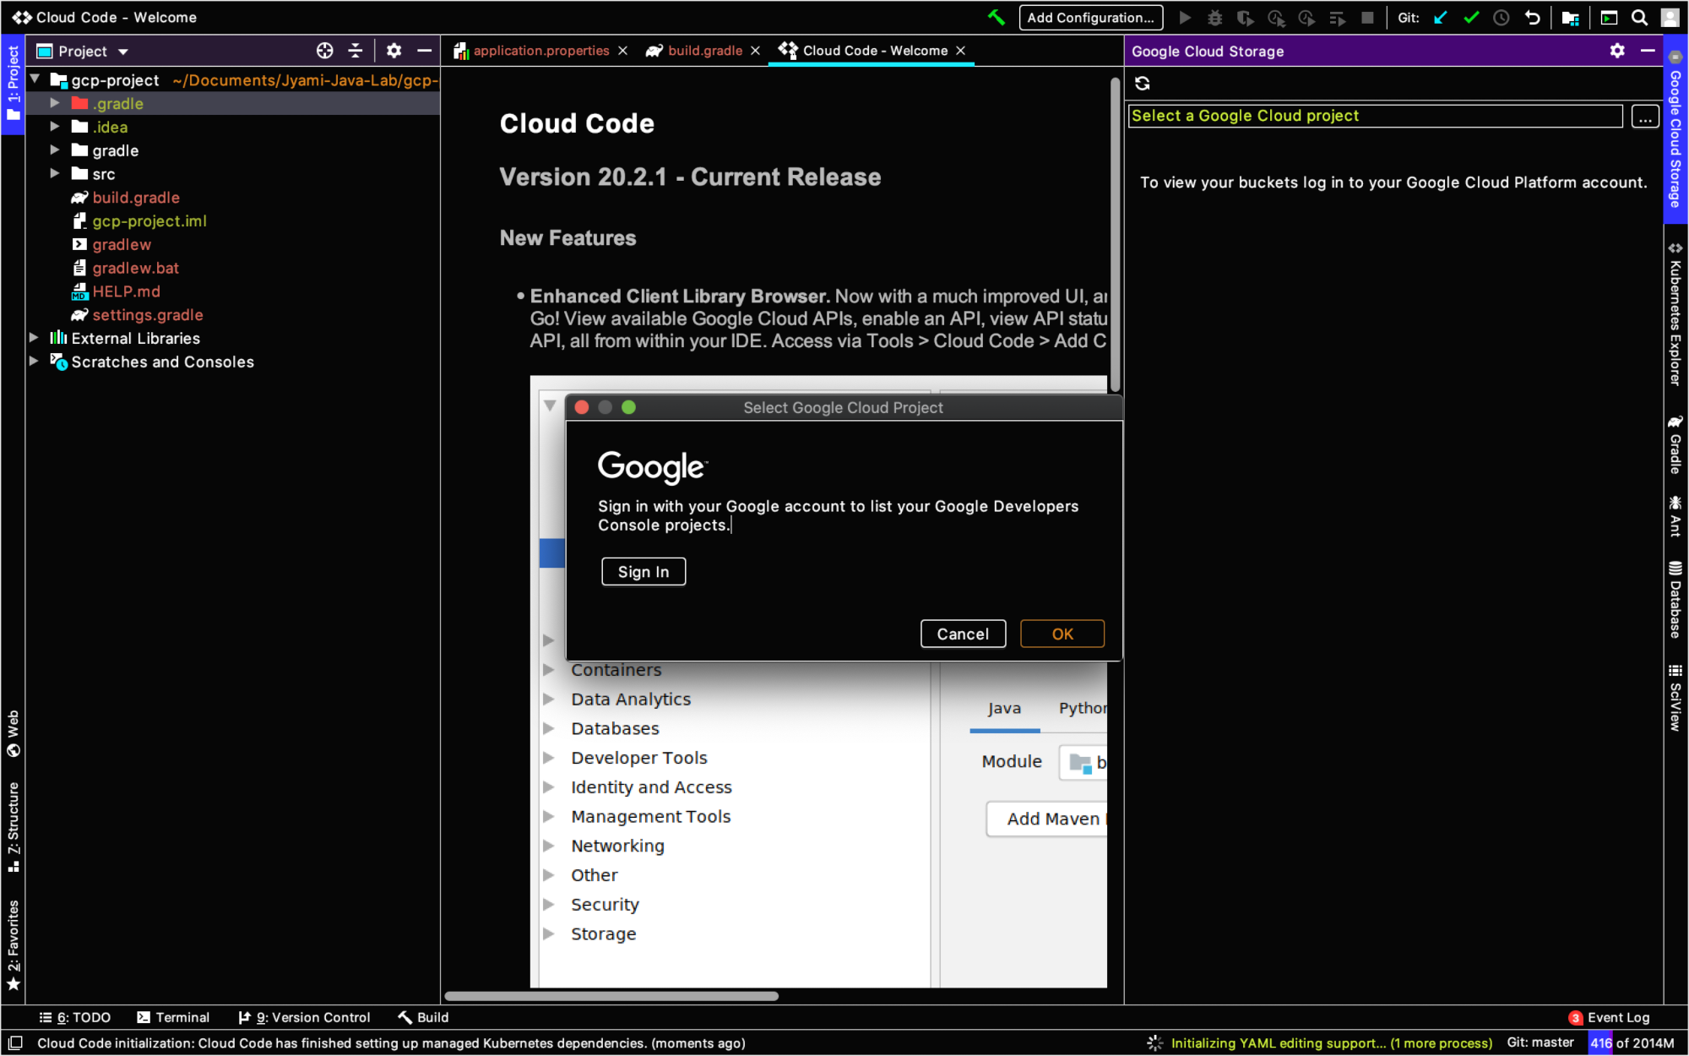The image size is (1689, 1056).
Task: Open Cloud Storage panel settings gear
Action: (1616, 51)
